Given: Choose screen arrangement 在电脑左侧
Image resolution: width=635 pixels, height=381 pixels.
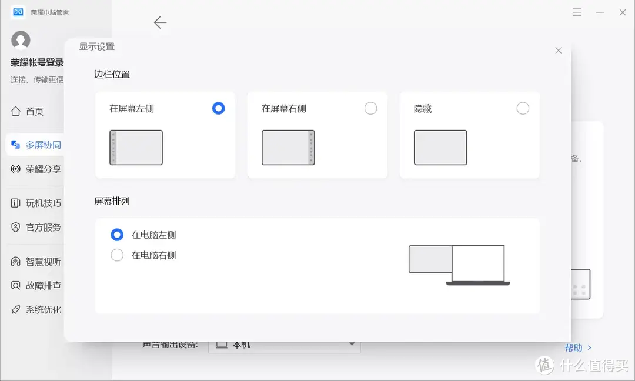Looking at the screenshot, I should click(117, 235).
